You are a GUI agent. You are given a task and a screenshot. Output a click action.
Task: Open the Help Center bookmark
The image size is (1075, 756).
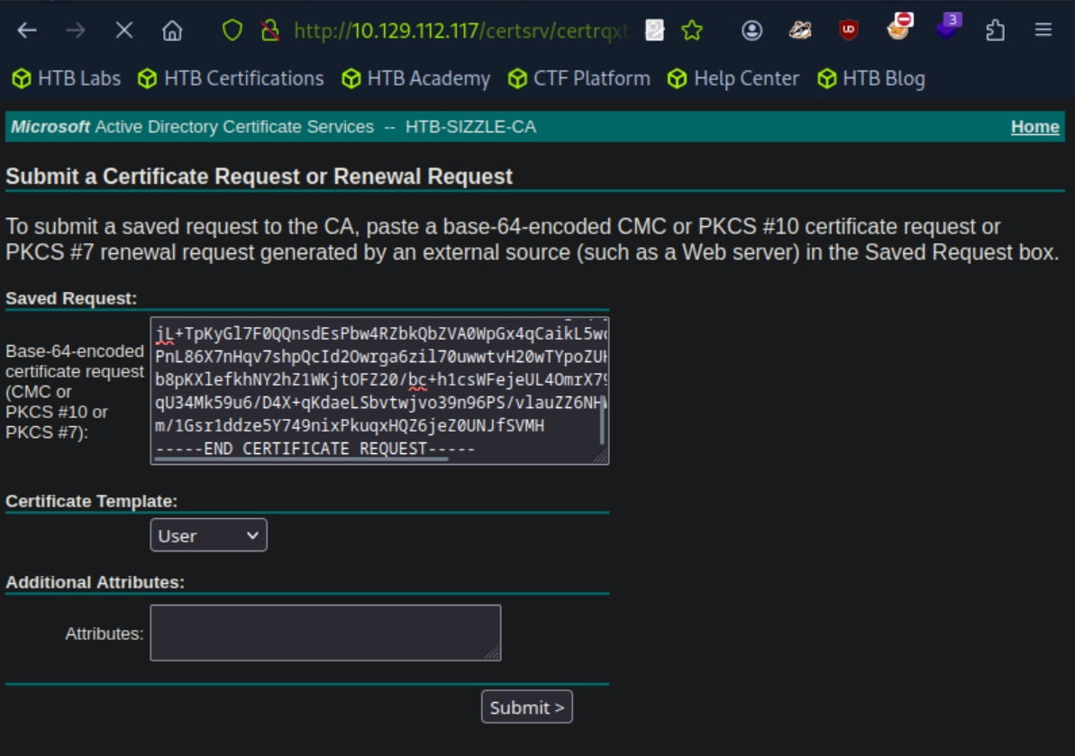[x=733, y=78]
